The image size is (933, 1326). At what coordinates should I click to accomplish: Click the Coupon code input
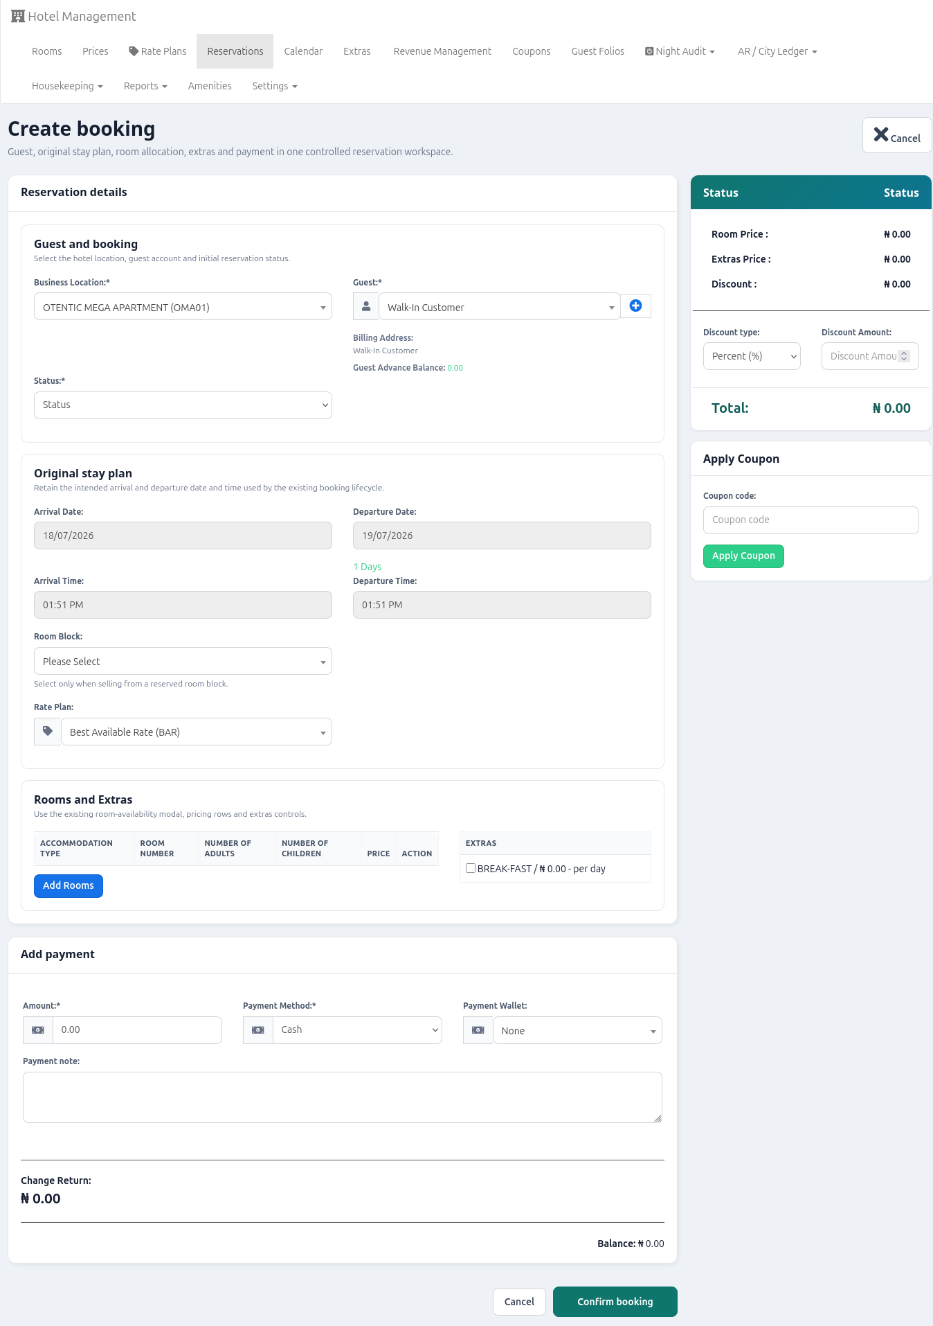point(811,520)
